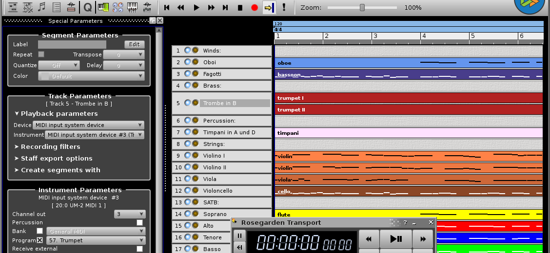The image size is (550, 253).
Task: Click the Play button in main toolbar
Action: click(x=196, y=8)
